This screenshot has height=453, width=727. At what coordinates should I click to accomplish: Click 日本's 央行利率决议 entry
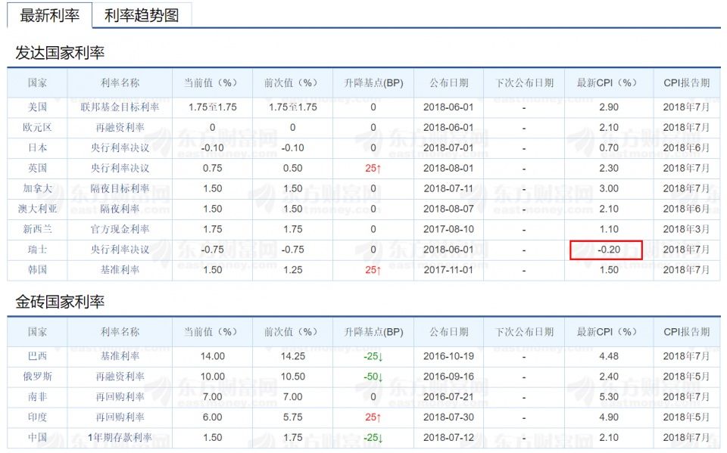click(x=118, y=147)
